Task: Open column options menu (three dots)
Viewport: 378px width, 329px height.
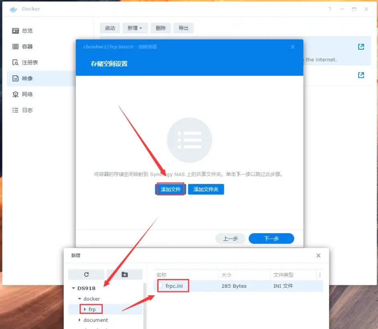Action: click(x=320, y=275)
